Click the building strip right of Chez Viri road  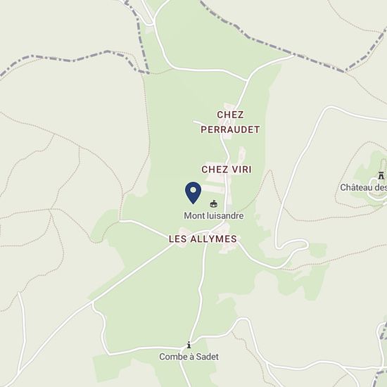pos(241,154)
